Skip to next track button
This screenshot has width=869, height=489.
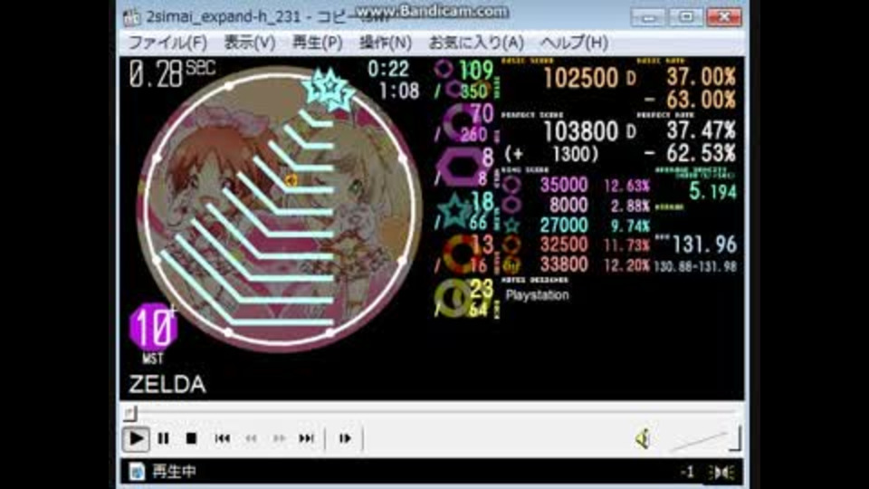pos(307,438)
